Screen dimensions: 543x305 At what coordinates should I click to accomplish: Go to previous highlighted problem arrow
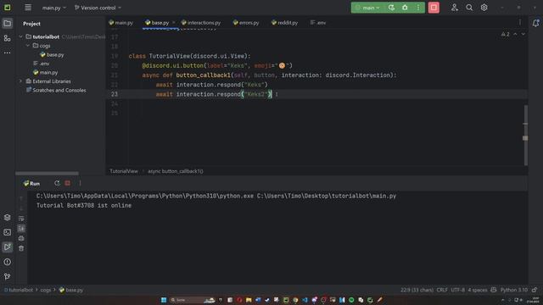515,34
